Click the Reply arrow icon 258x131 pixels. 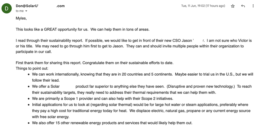coord(243,6)
